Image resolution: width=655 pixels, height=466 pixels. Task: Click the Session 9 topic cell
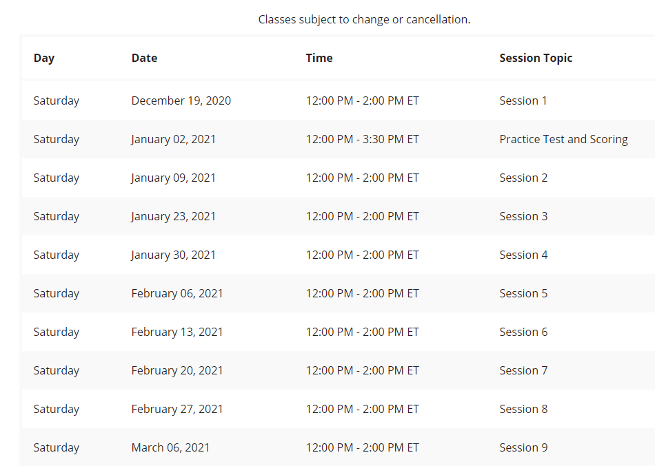coord(523,447)
